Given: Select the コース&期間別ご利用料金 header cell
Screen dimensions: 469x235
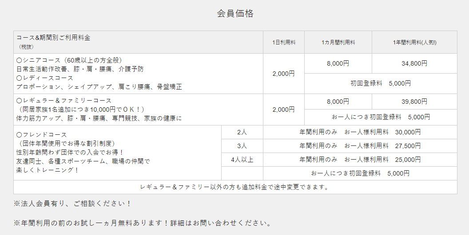Looking at the screenshot, I should pyautogui.click(x=138, y=42).
